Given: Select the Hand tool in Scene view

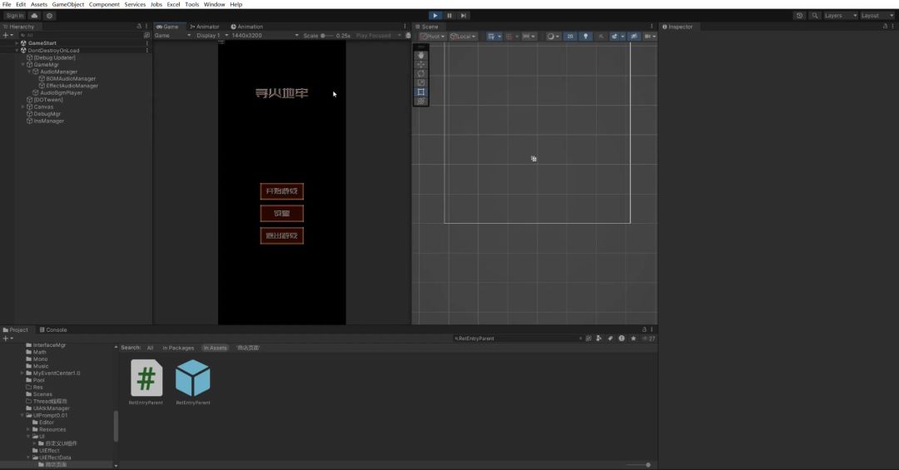Looking at the screenshot, I should coord(421,55).
